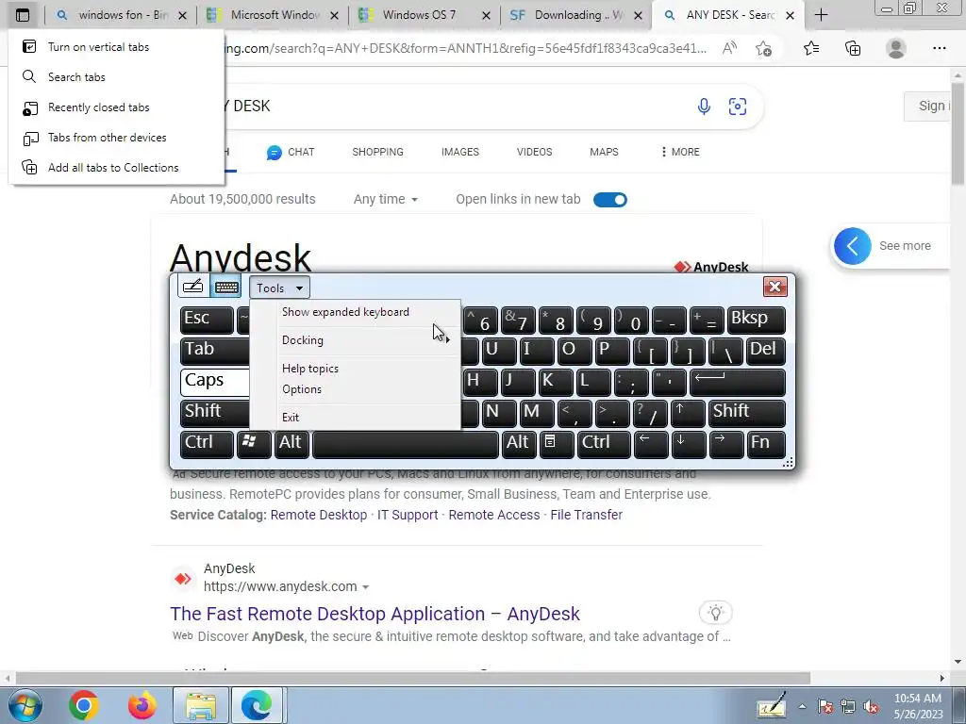Close the on-screen keyboard panel

pos(775,287)
